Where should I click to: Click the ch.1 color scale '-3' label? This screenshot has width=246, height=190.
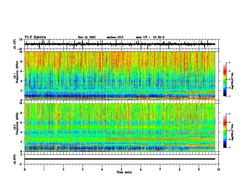pos(229,62)
